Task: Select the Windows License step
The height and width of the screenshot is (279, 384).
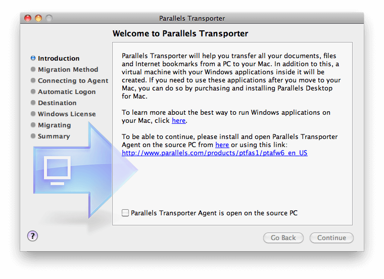Action: (67, 114)
